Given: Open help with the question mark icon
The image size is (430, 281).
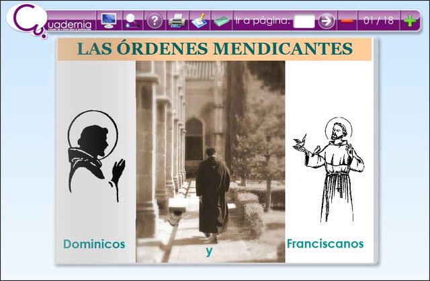Looking at the screenshot, I should click(x=155, y=21).
